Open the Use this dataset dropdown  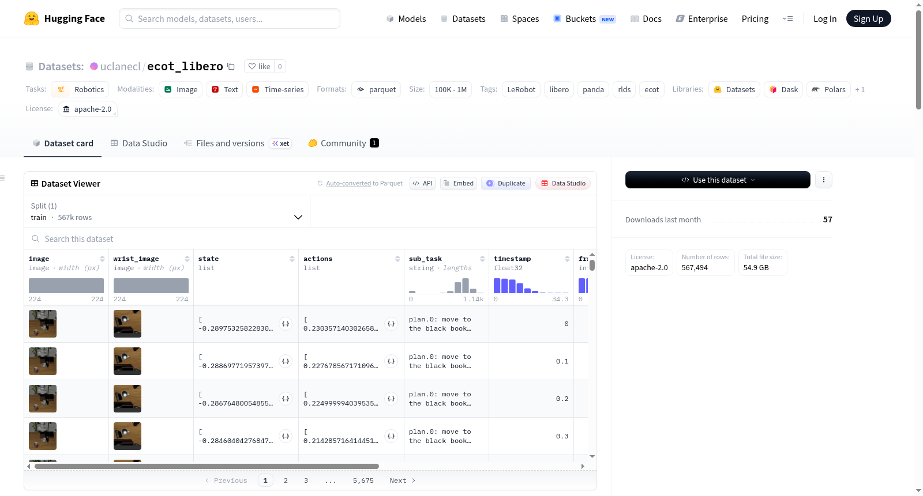718,180
